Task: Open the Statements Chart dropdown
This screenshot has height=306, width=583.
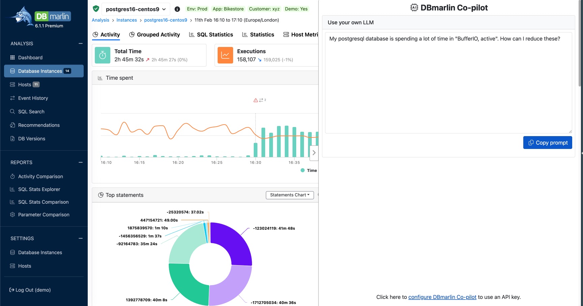Action: [289, 195]
